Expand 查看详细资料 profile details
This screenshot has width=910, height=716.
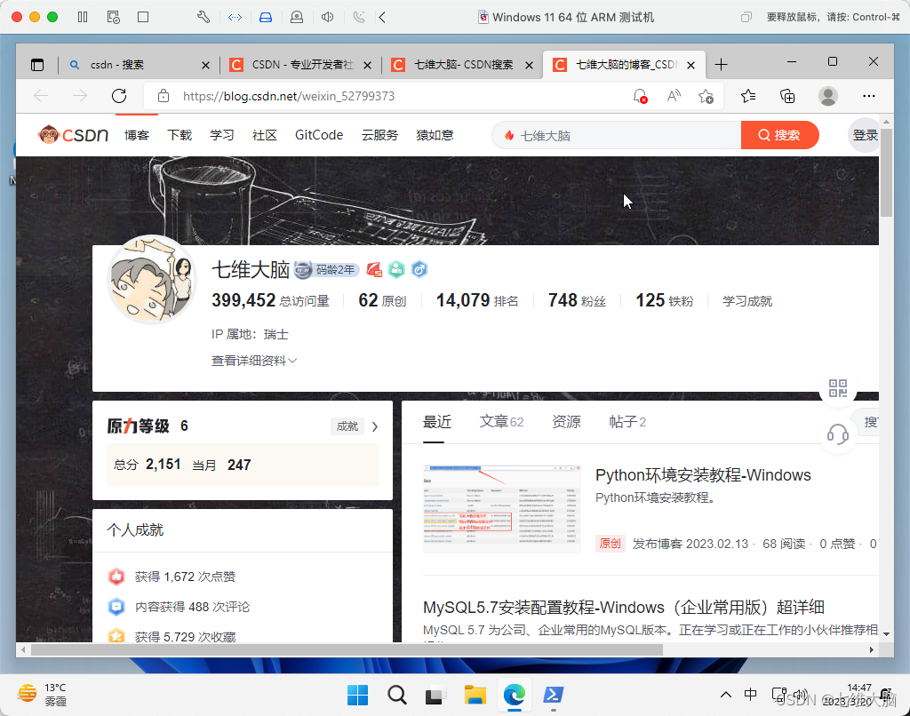tap(254, 361)
